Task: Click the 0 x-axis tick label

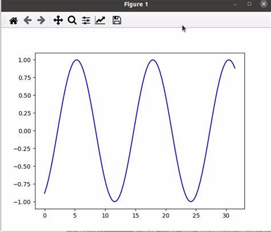Action: (x=45, y=215)
